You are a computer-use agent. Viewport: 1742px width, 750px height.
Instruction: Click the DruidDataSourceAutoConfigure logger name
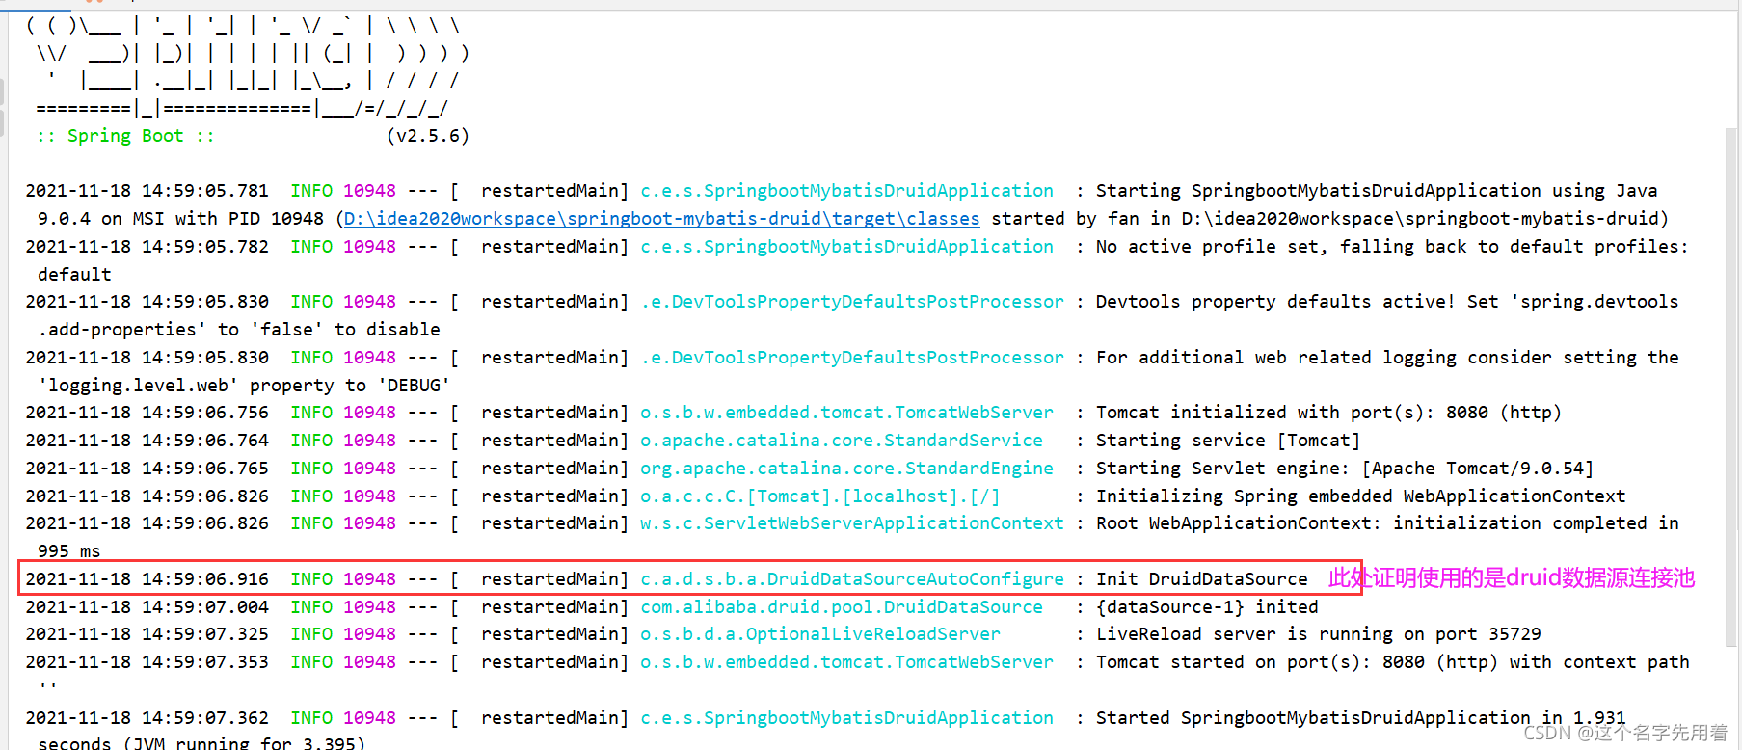852,579
